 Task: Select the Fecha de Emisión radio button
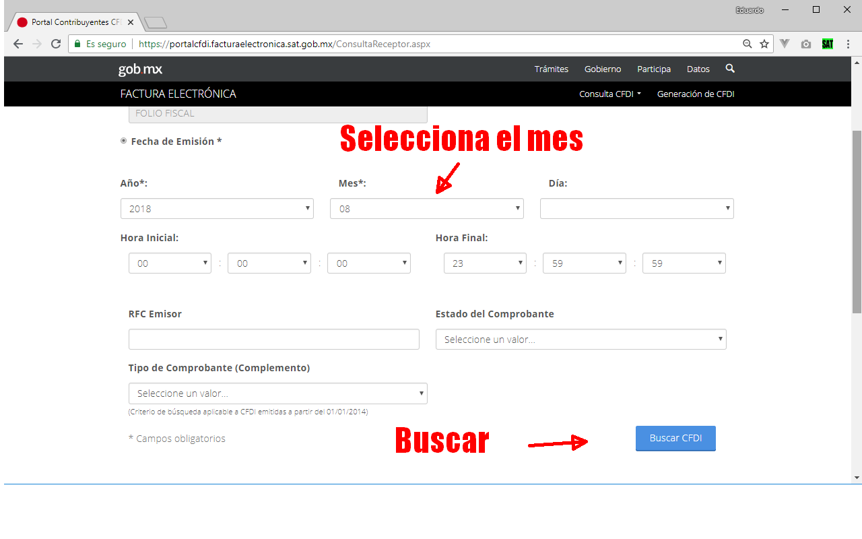[x=123, y=141]
